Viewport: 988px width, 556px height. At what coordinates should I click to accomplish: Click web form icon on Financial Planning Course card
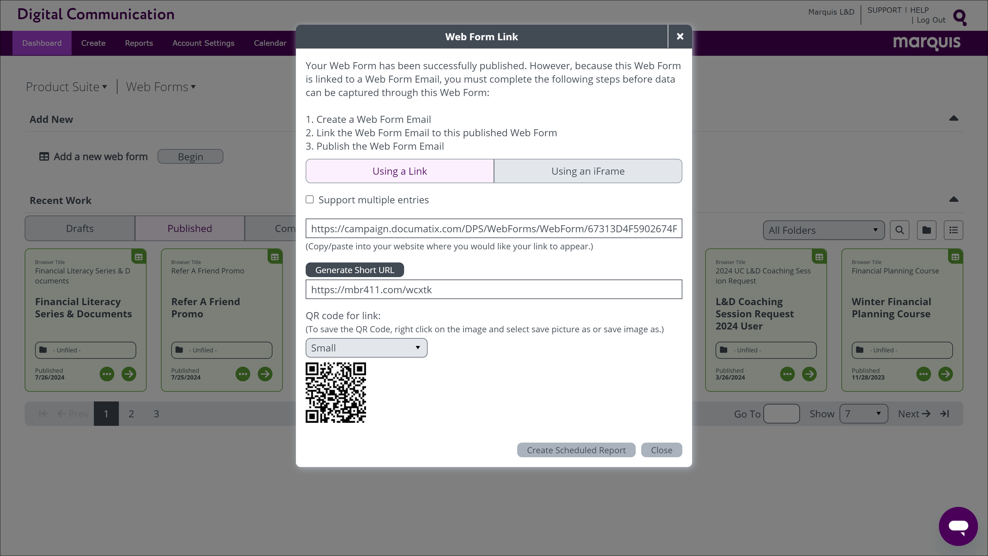(x=955, y=257)
